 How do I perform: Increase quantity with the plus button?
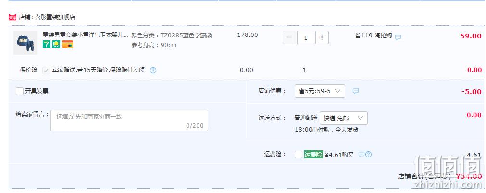[x=322, y=37]
